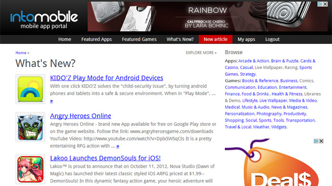This screenshot has width=332, height=186.
Task: Browse the Brain & Puzzle category
Action: click(x=284, y=61)
